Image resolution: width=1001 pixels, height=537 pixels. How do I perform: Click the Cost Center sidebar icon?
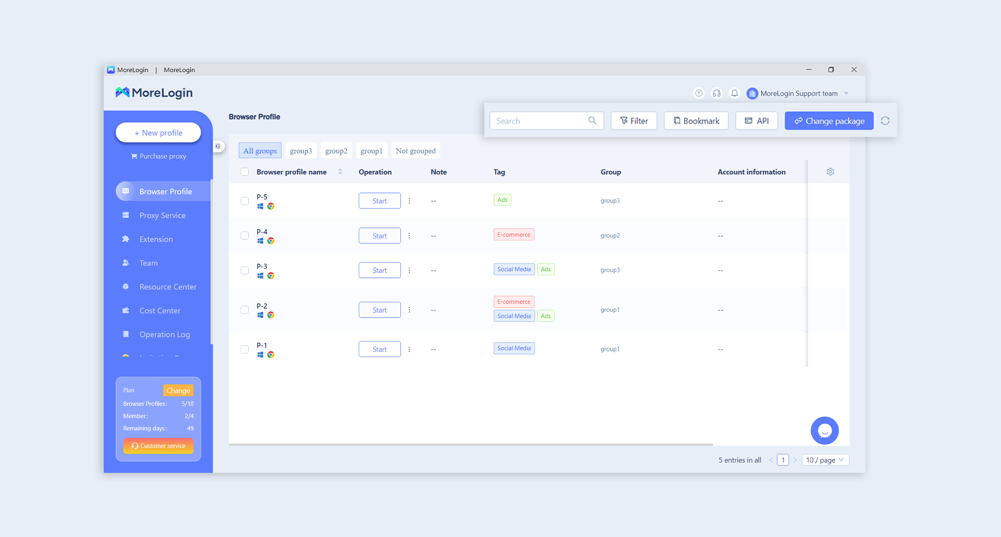tap(126, 310)
